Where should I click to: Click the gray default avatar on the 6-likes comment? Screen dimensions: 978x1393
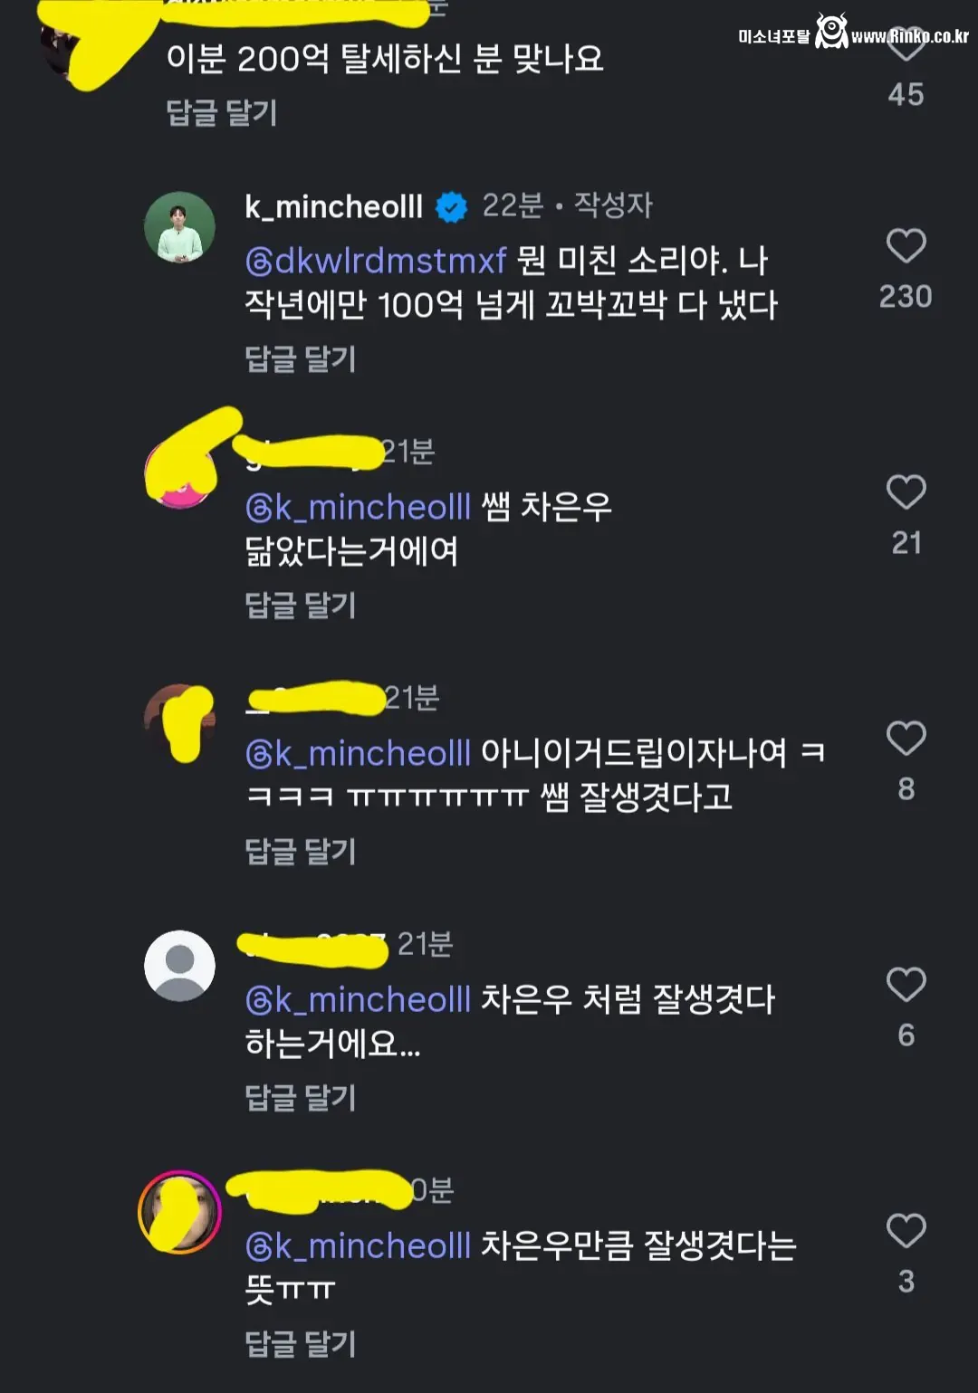(178, 965)
